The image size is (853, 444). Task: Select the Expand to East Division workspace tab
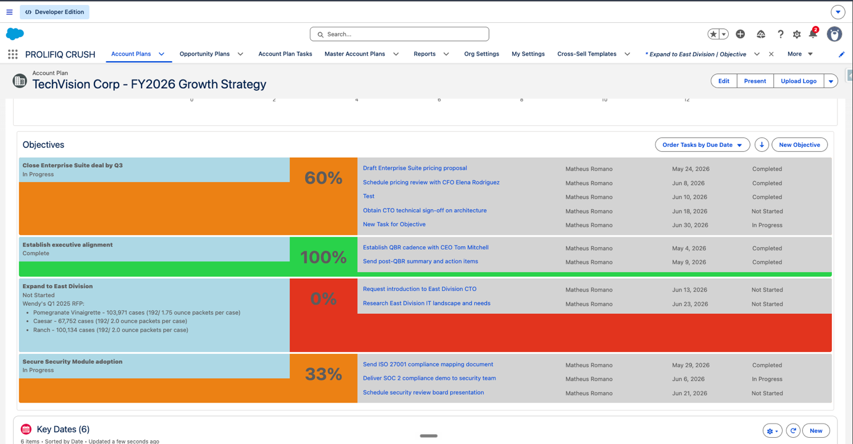695,54
